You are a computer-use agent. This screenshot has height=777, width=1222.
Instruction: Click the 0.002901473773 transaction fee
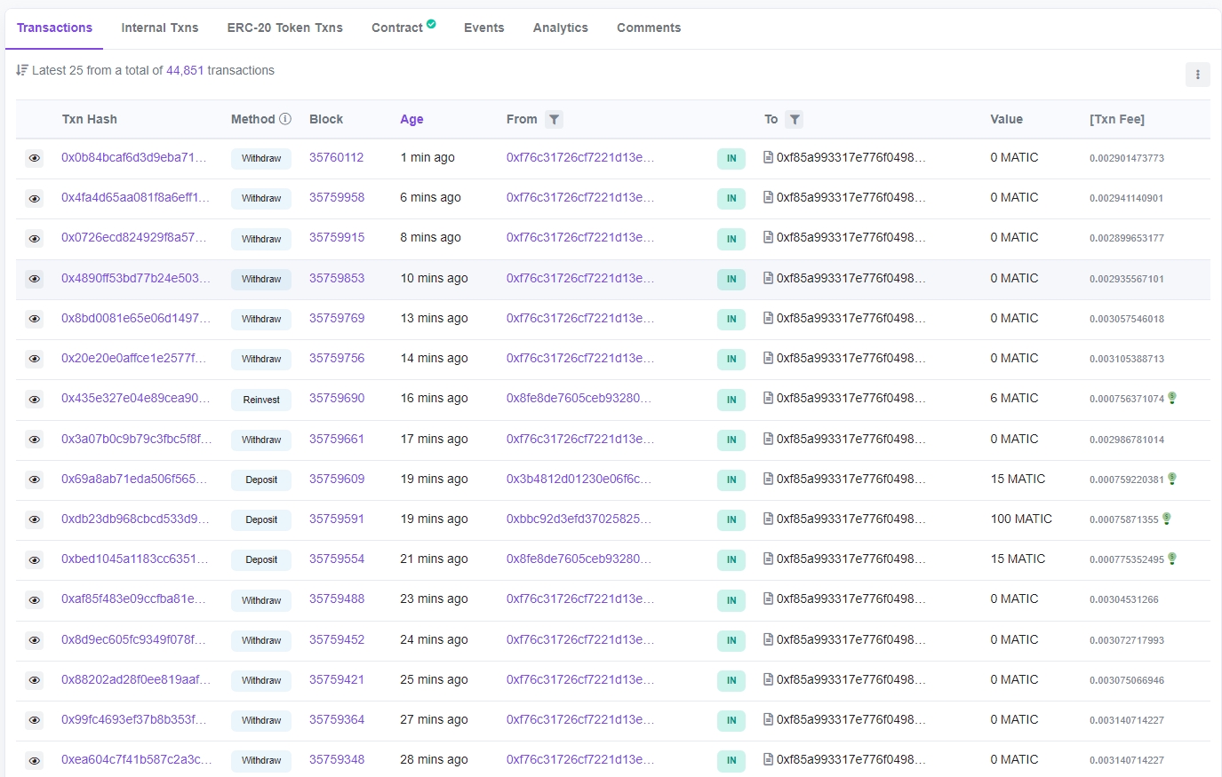[1127, 158]
